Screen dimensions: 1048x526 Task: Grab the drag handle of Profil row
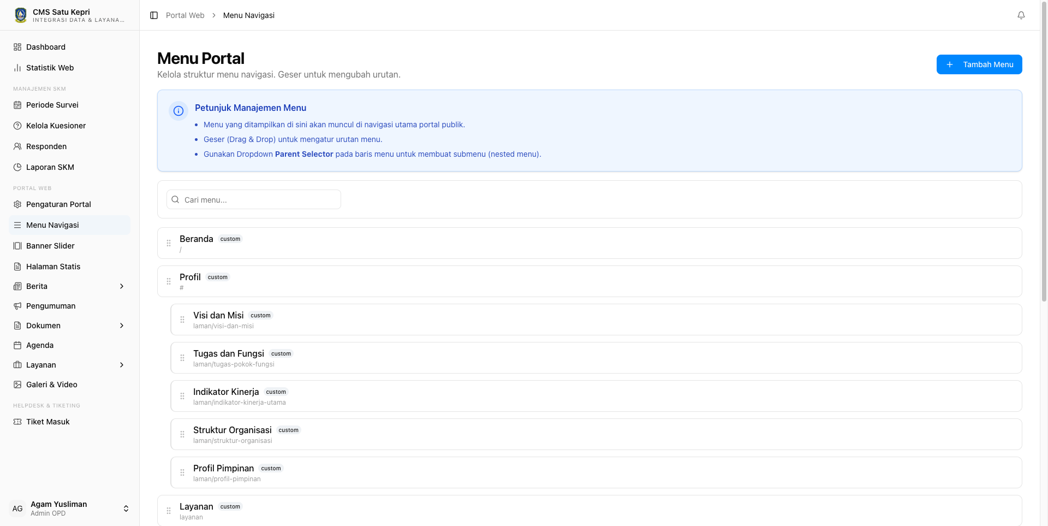click(x=169, y=281)
